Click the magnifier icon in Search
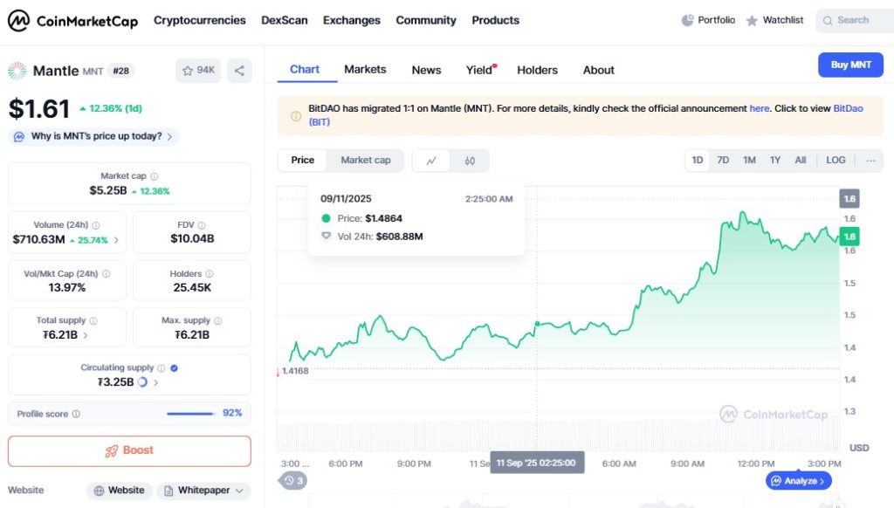The image size is (894, 508). click(828, 21)
